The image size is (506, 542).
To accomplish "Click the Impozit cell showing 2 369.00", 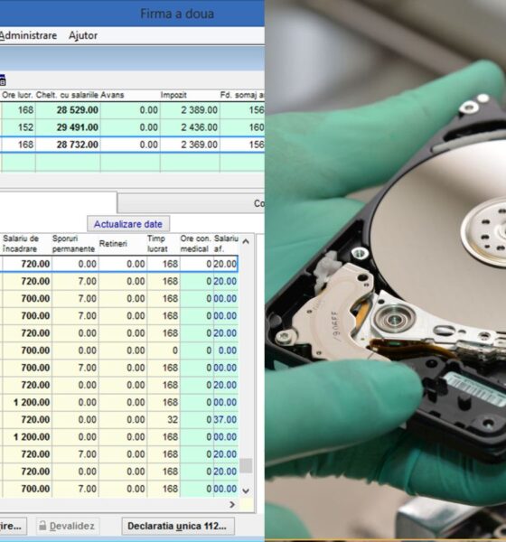I will click(x=190, y=145).
